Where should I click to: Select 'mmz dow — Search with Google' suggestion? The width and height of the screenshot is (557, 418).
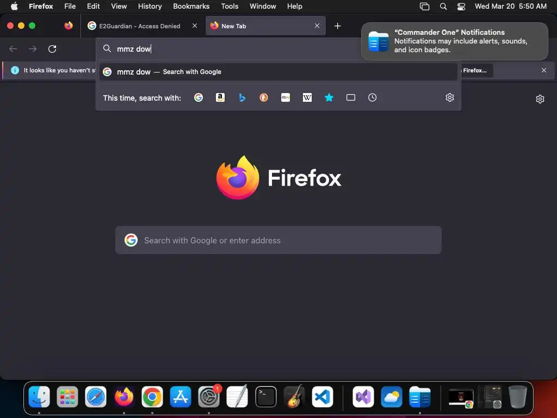[x=278, y=72]
